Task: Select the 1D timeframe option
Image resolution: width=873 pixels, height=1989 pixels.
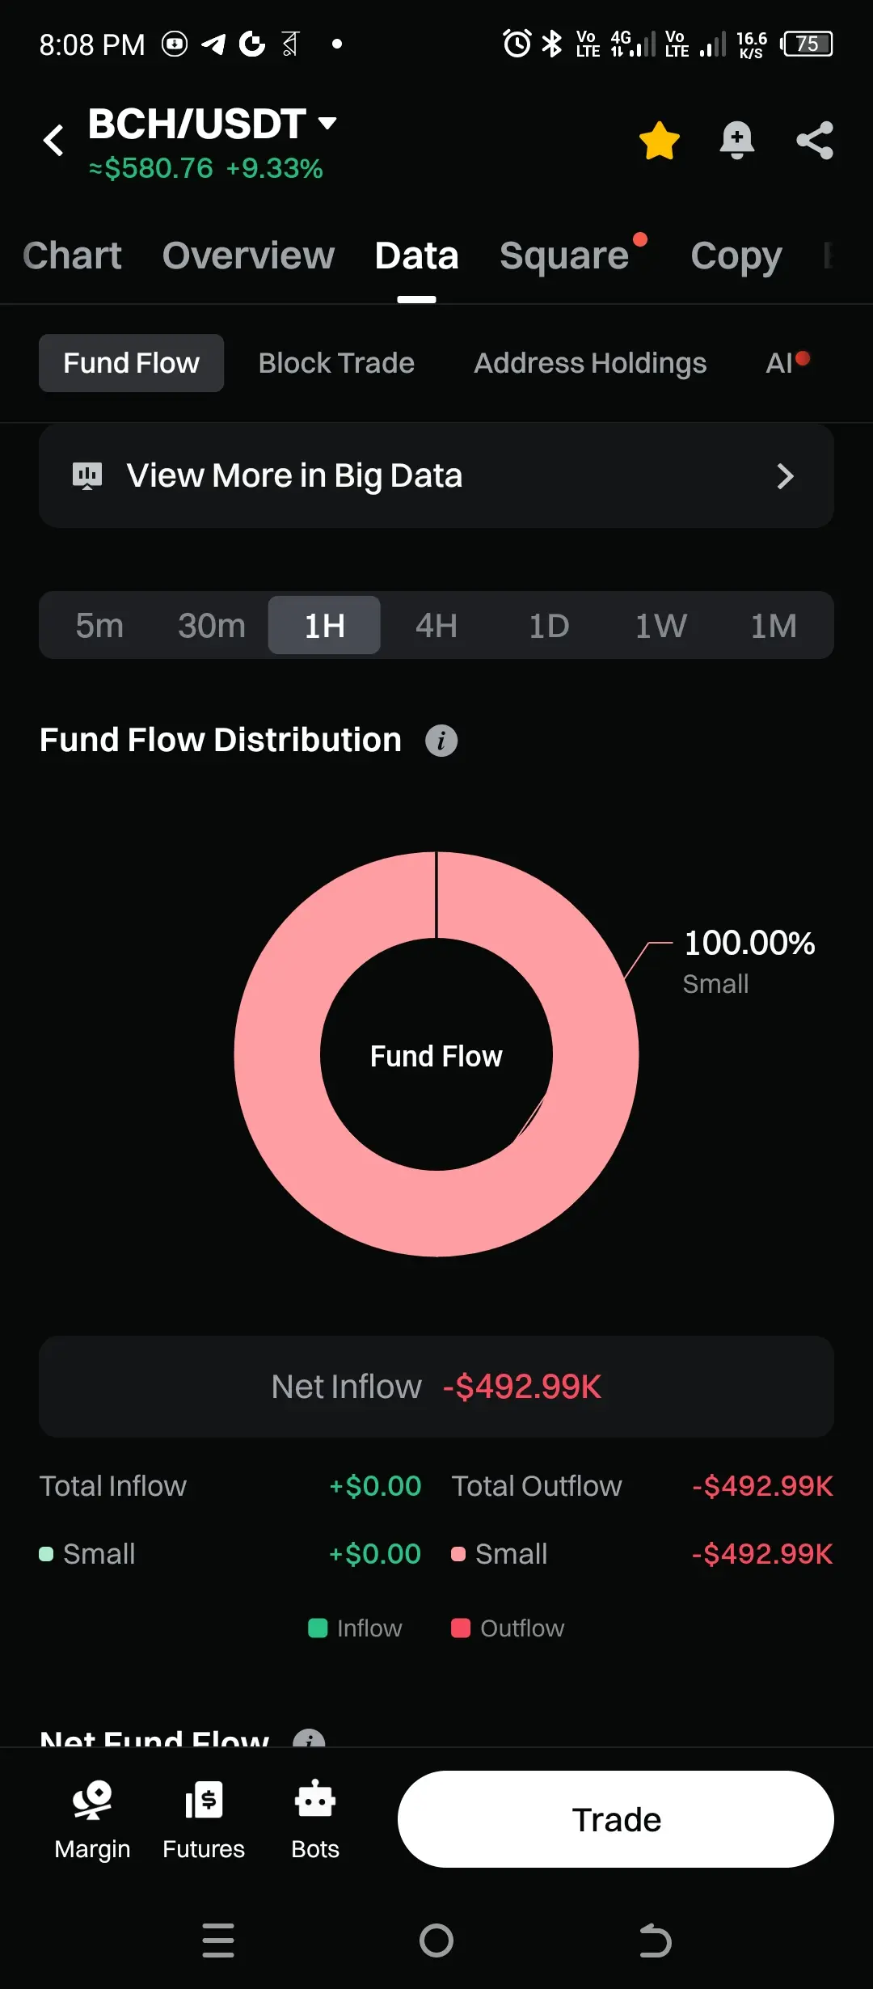Action: pyautogui.click(x=549, y=626)
